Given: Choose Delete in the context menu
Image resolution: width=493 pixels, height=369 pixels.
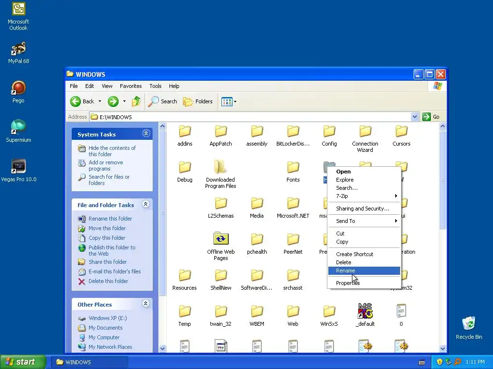Looking at the screenshot, I should coord(364,262).
